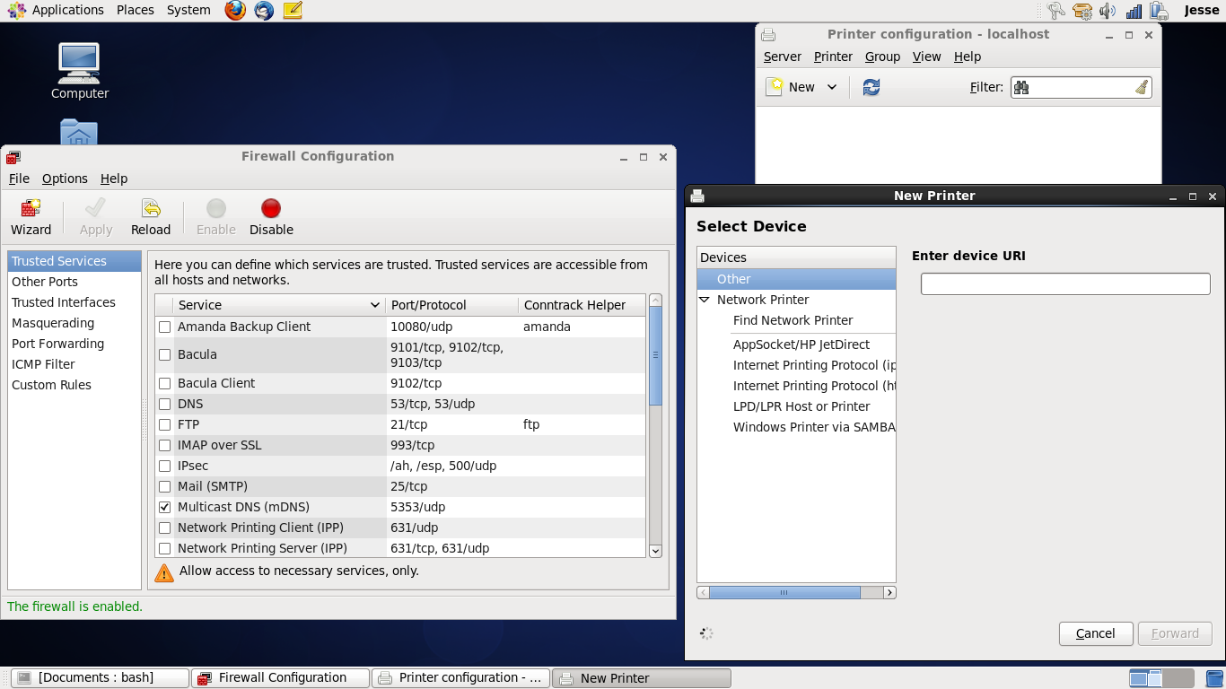Click the keys authentication tray icon

1055,11
